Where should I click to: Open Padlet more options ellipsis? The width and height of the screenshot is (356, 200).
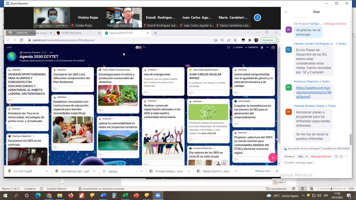[x=268, y=47]
